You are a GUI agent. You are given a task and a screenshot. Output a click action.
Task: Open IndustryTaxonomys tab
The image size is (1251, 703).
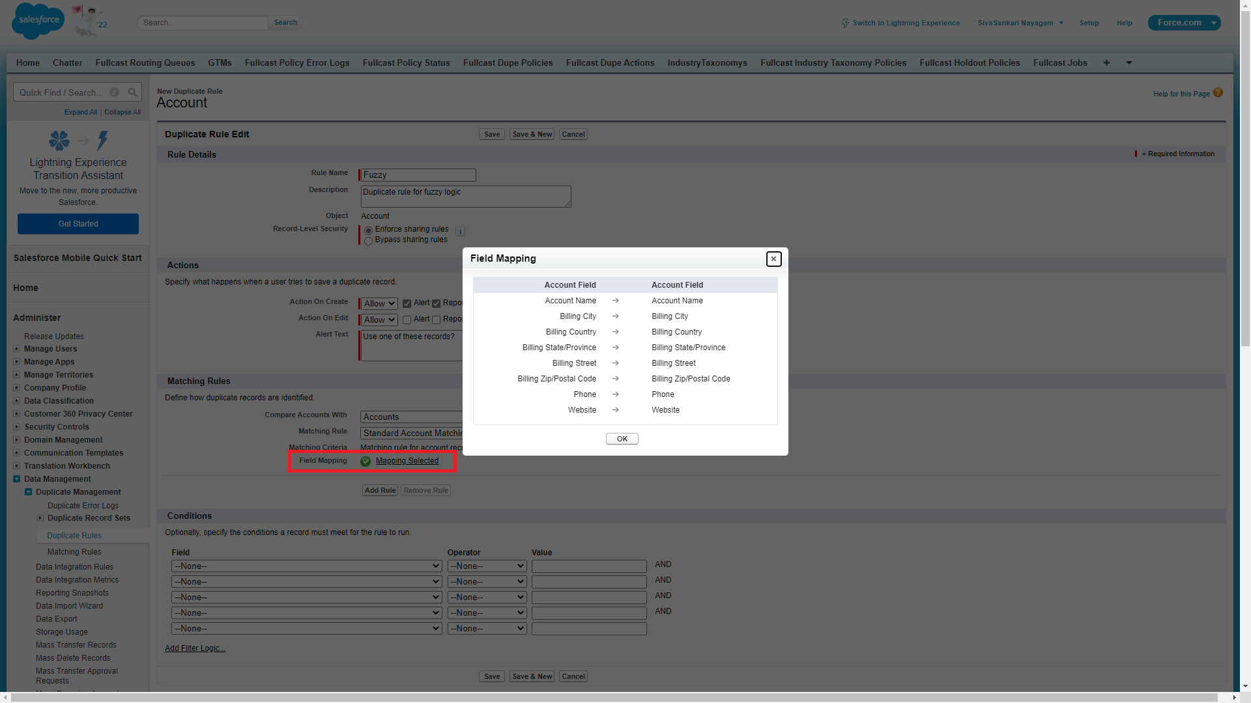click(708, 63)
